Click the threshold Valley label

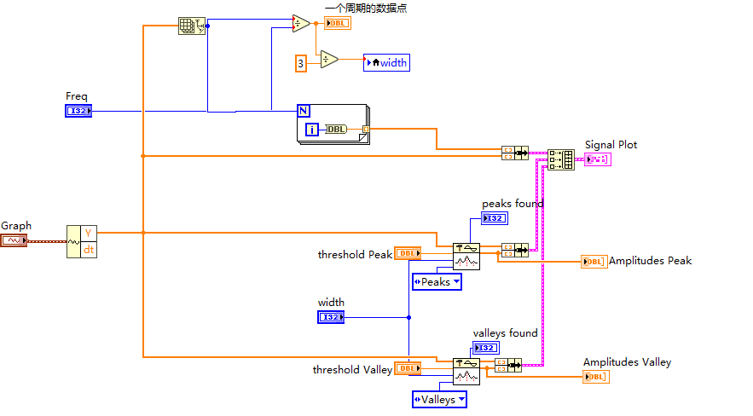click(x=352, y=369)
